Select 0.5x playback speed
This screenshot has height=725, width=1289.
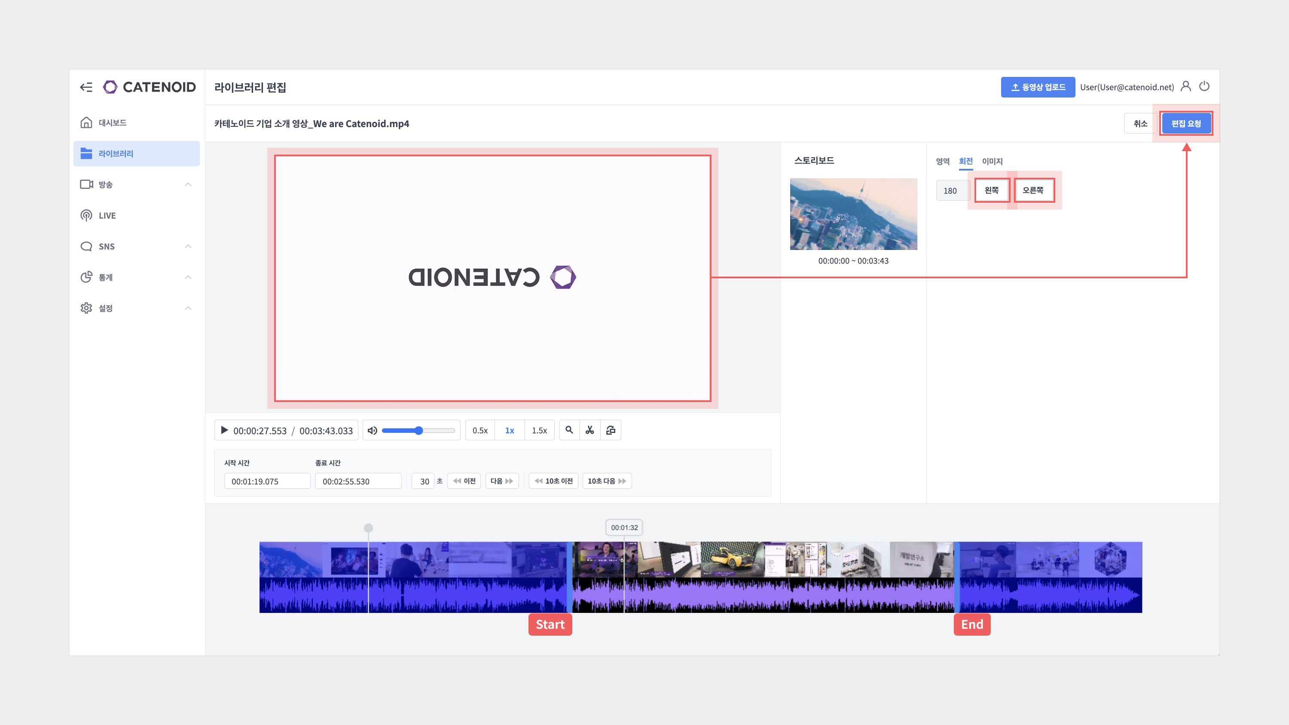(480, 430)
